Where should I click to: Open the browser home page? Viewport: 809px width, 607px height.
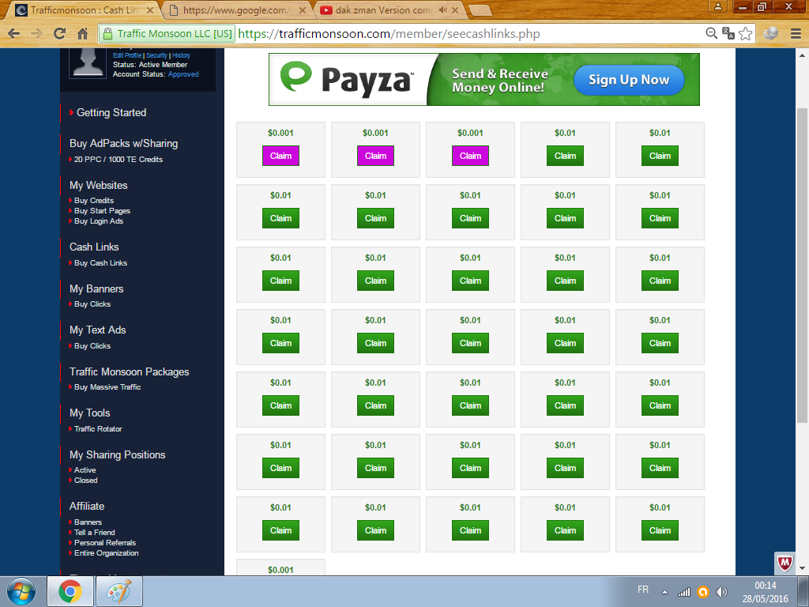82,34
